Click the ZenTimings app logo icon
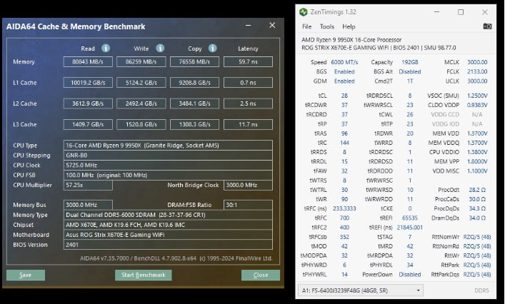505x304 pixels. (303, 12)
